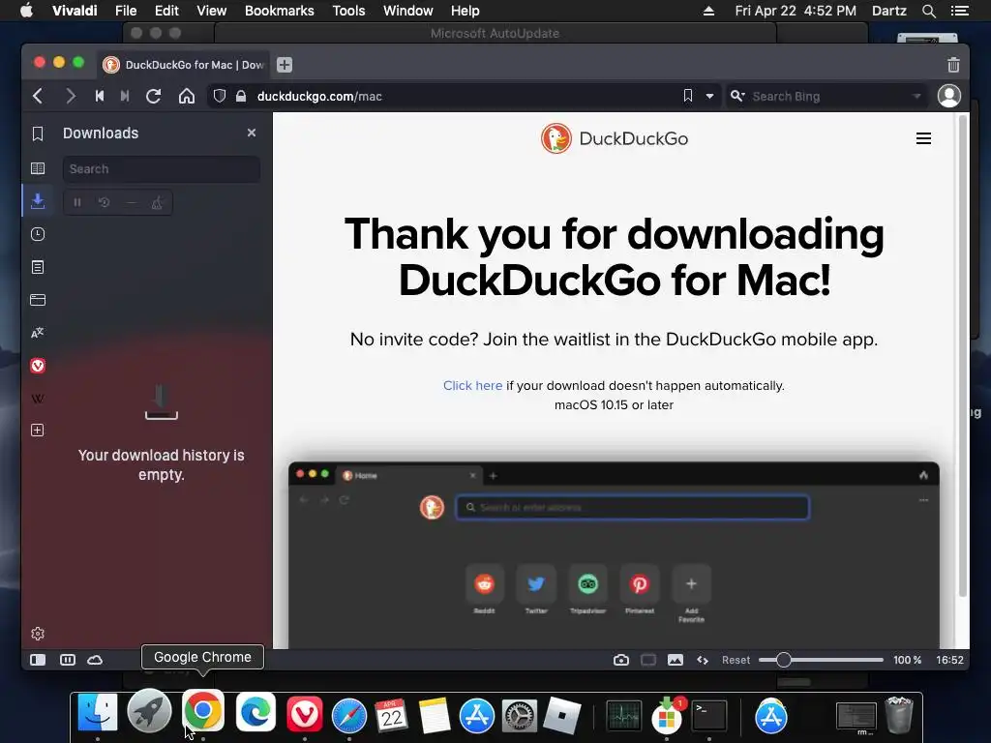Image resolution: width=991 pixels, height=743 pixels.
Task: Select the DuckDuckGo for Mac tab
Action: click(x=183, y=65)
